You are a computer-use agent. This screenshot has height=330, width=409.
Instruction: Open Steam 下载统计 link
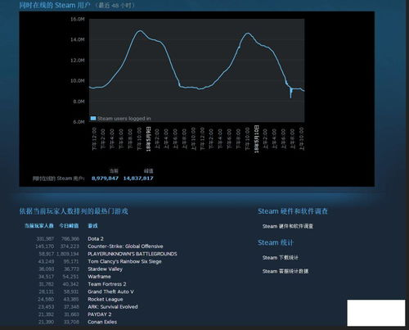[281, 258]
